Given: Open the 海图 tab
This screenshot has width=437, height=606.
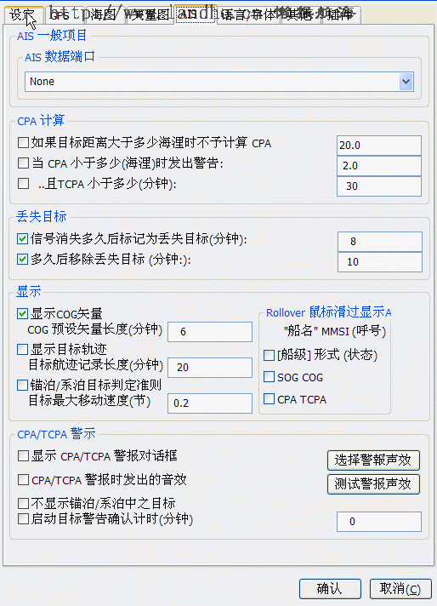Looking at the screenshot, I should click(104, 15).
